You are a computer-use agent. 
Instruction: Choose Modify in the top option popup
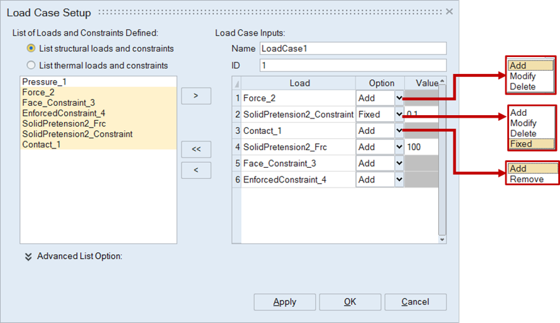[522, 76]
